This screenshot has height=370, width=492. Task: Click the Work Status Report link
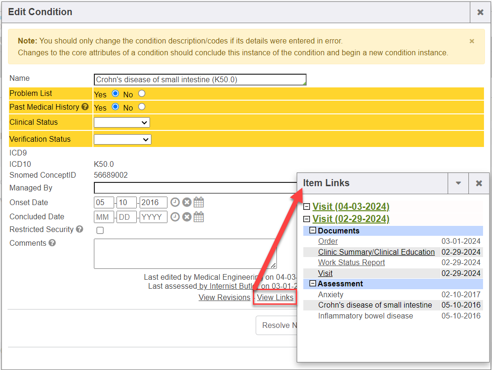351,262
